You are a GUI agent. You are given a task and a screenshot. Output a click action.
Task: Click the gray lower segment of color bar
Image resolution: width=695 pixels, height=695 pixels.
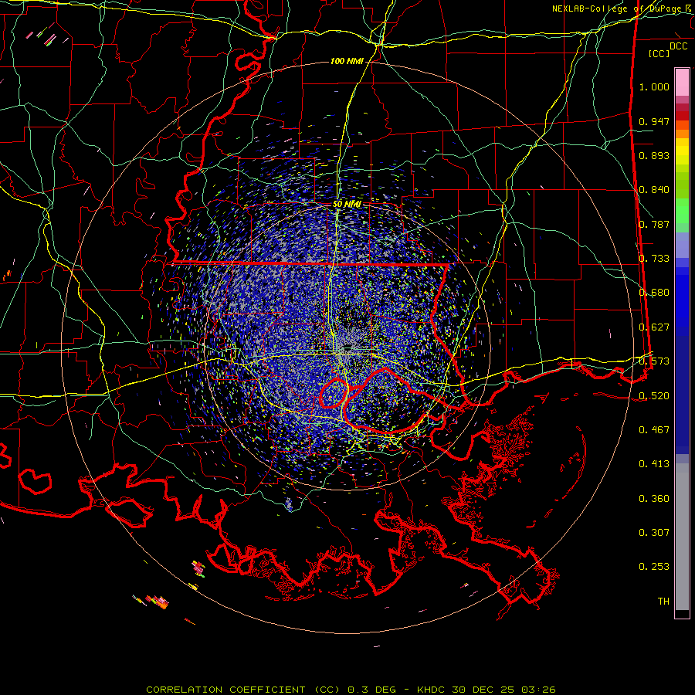(682, 537)
